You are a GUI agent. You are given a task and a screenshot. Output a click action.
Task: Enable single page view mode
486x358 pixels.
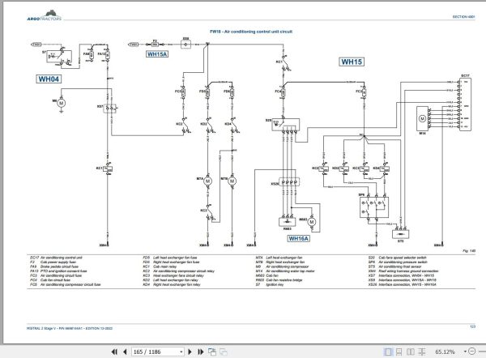click(x=388, y=352)
